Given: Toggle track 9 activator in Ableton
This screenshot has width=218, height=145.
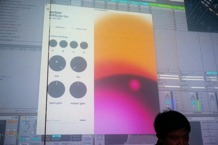Looking at the screenshot, I should 168,102.
